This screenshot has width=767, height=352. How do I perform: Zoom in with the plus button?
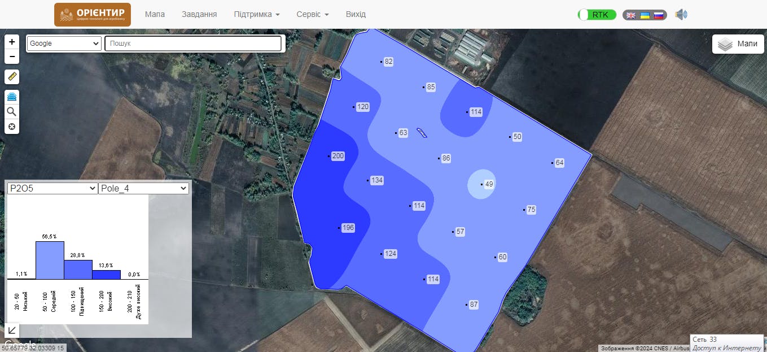12,42
